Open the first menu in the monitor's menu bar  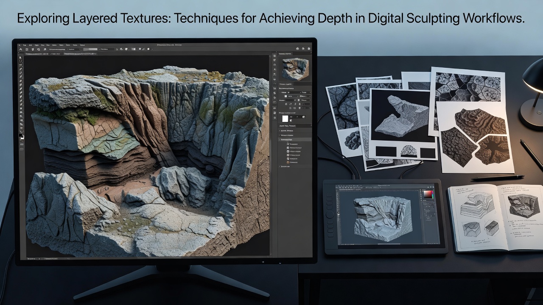tap(19, 45)
